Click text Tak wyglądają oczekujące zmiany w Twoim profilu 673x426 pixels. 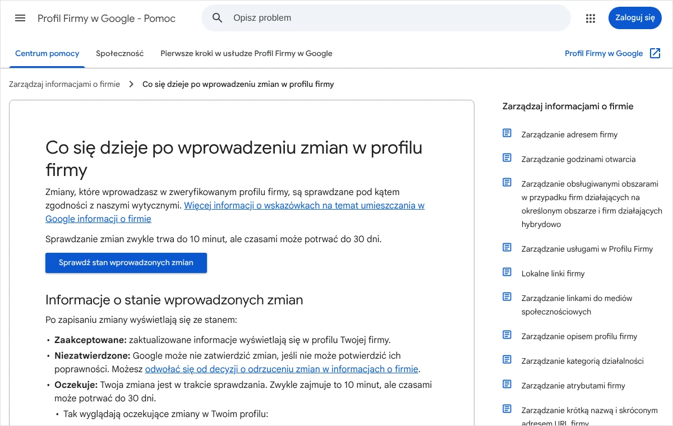(166, 414)
